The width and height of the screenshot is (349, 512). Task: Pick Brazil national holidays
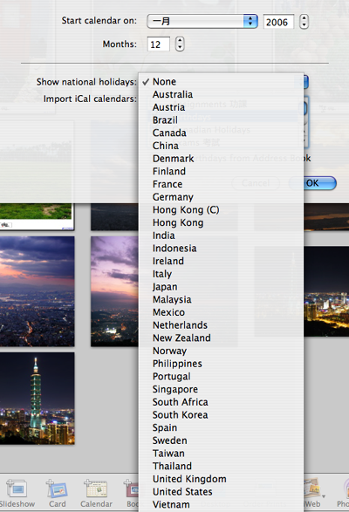[222, 120]
